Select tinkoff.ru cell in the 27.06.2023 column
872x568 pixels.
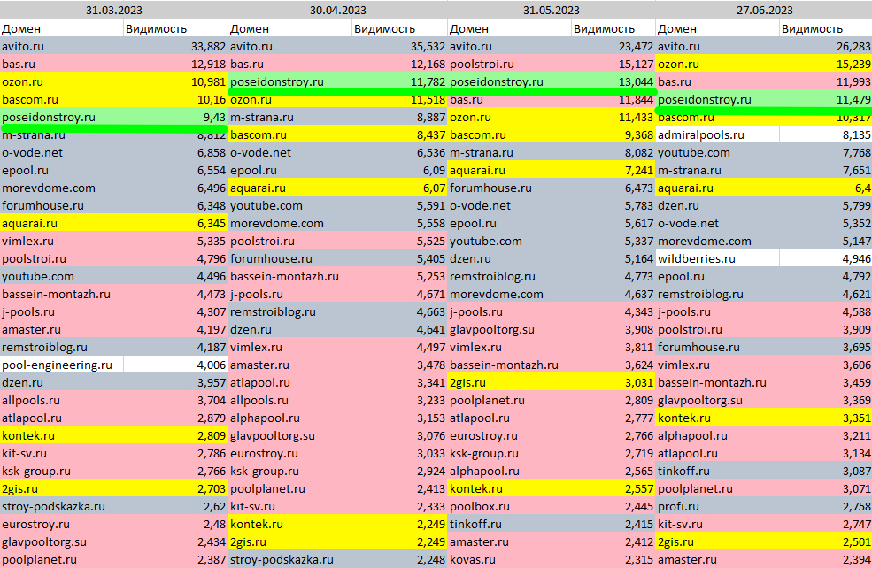pos(717,471)
